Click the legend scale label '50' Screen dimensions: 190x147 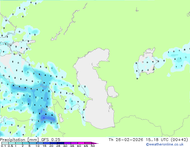[x=93, y=146]
